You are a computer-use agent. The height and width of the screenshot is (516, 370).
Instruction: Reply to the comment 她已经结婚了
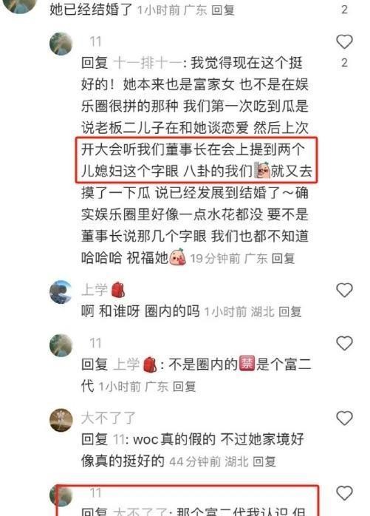pyautogui.click(x=222, y=10)
